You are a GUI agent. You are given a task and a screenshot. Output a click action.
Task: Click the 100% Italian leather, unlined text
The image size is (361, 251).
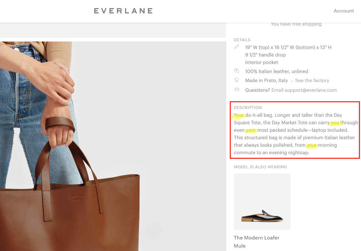click(276, 71)
